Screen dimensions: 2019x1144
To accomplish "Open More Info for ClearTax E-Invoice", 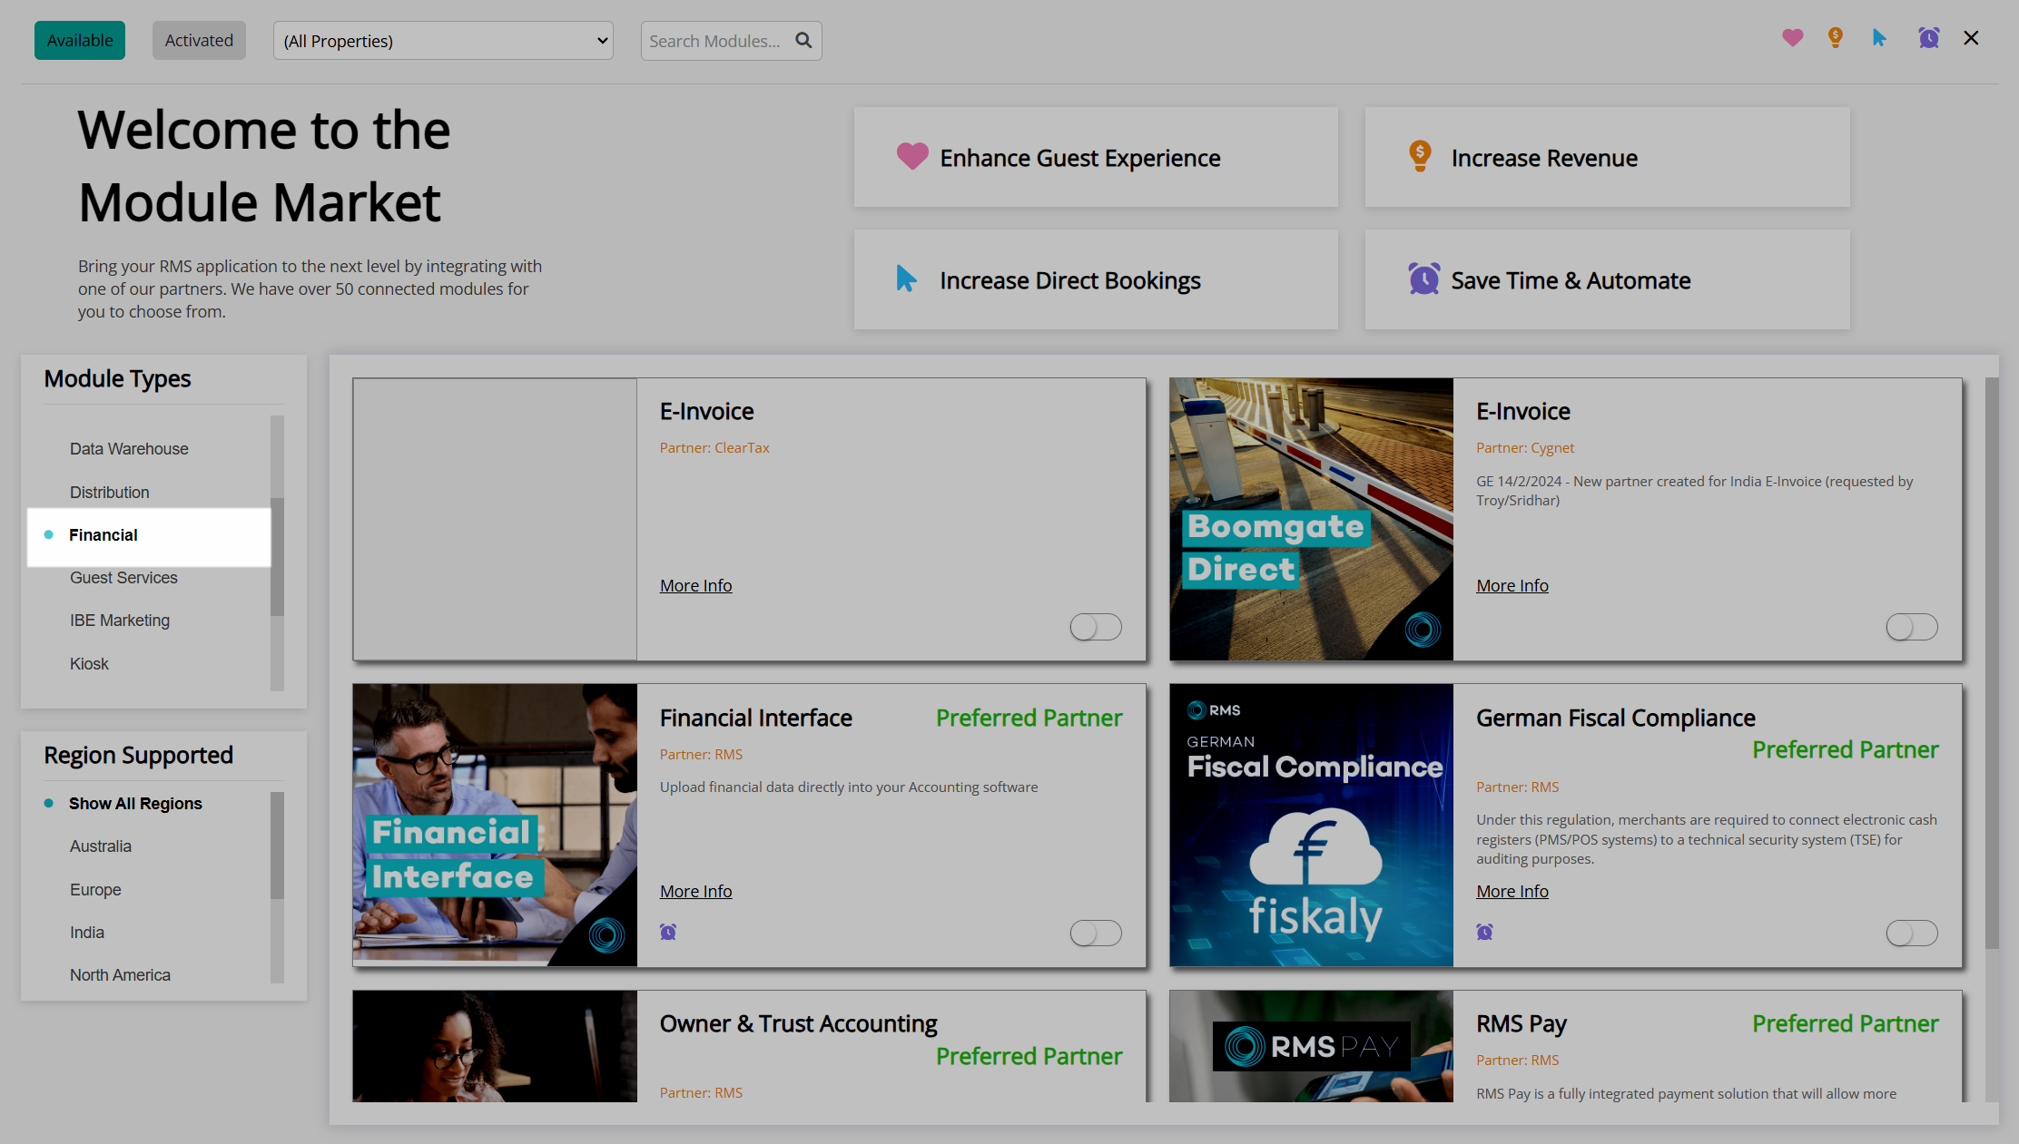I will [695, 586].
